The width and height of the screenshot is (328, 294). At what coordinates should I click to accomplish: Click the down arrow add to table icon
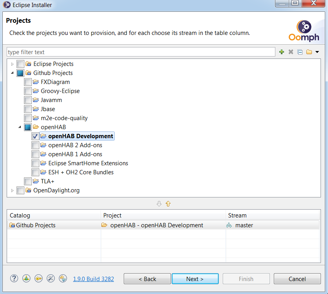(x=159, y=203)
